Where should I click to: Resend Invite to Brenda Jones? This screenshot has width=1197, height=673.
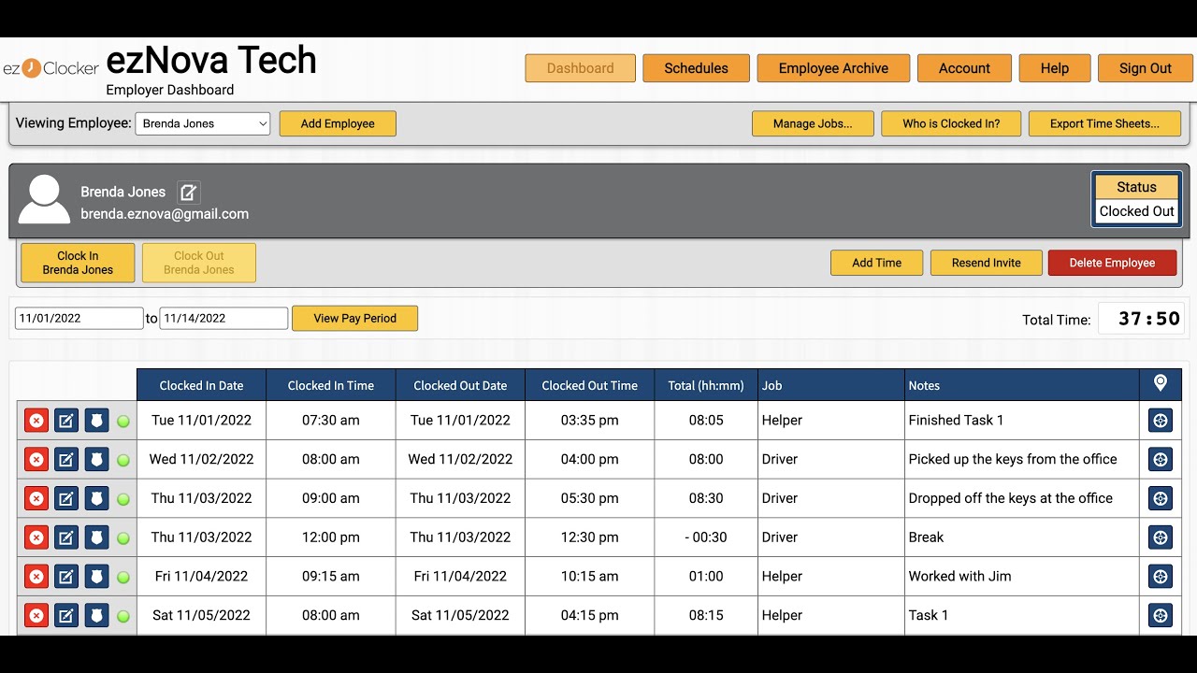click(x=986, y=263)
